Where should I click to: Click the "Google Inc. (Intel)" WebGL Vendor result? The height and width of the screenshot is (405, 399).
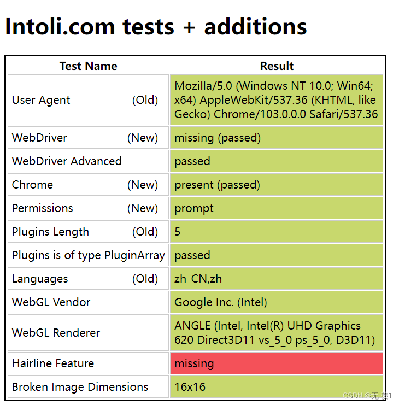221,302
